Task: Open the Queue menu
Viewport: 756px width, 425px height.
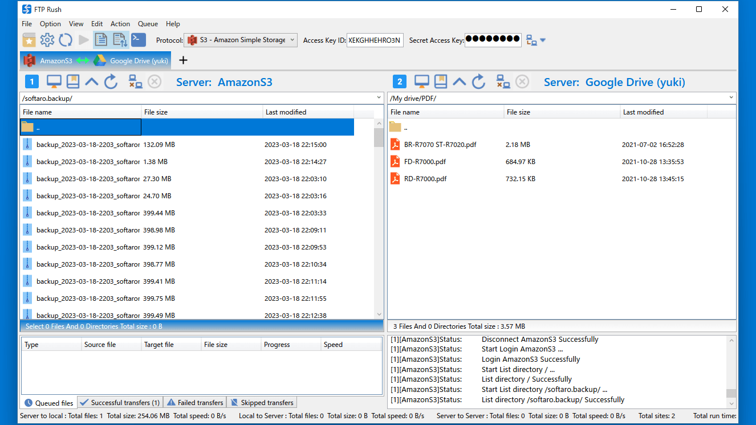Action: pyautogui.click(x=148, y=24)
